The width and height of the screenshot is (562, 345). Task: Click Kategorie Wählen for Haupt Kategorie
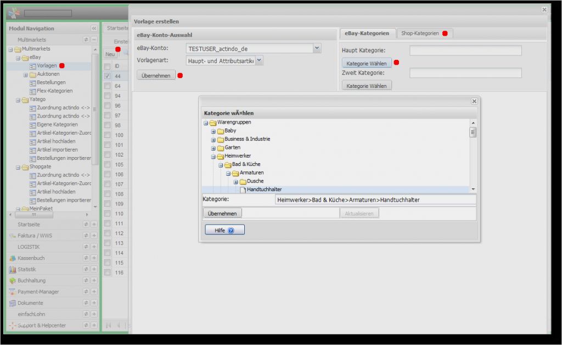coord(366,63)
